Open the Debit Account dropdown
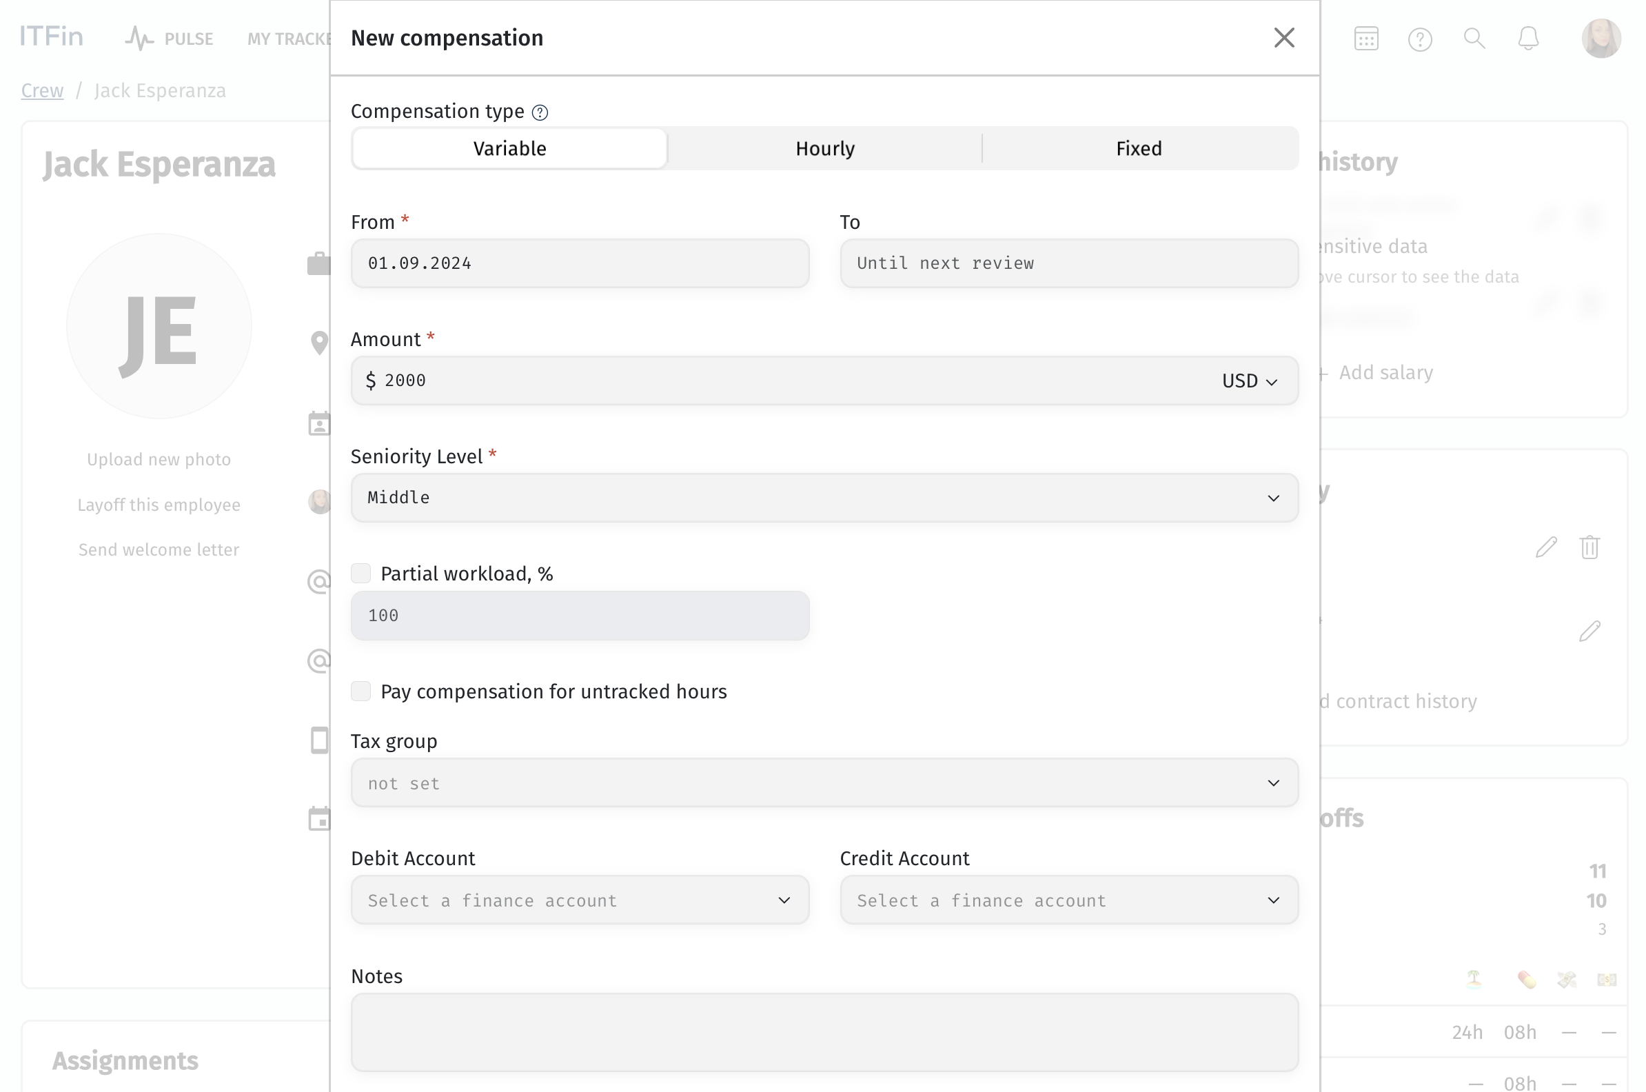This screenshot has height=1092, width=1646. (580, 900)
